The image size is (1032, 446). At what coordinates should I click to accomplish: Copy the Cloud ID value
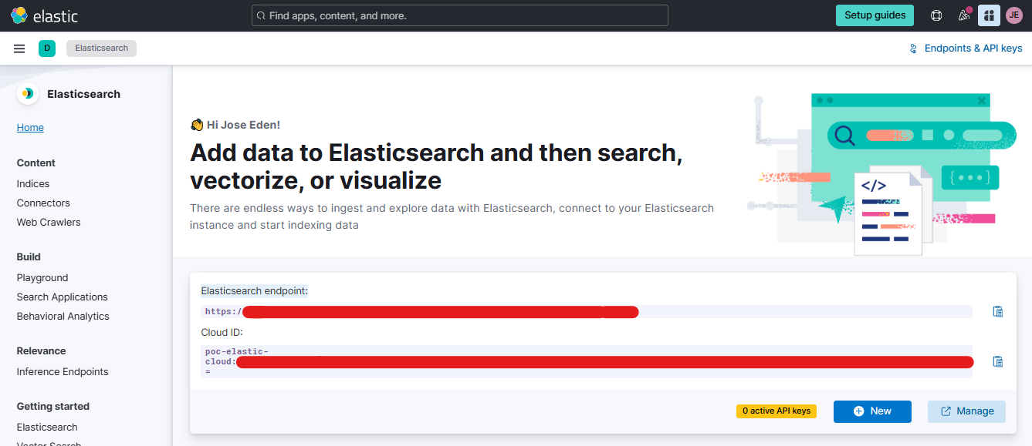(x=997, y=361)
